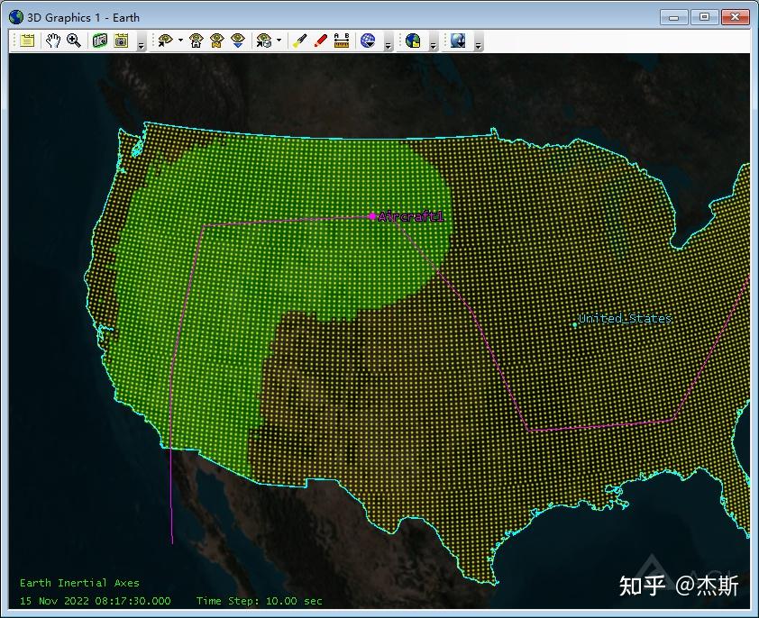Open the 3D Graphics properties notepad icon
This screenshot has width=759, height=618.
point(28,41)
